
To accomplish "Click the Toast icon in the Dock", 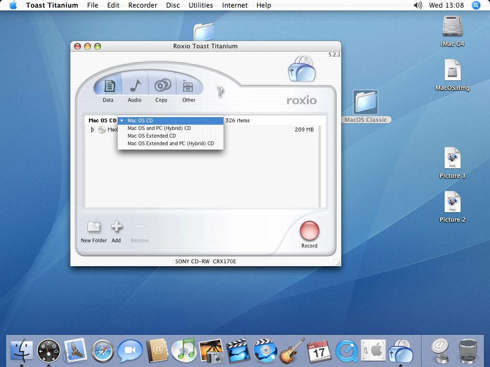I will click(x=401, y=351).
